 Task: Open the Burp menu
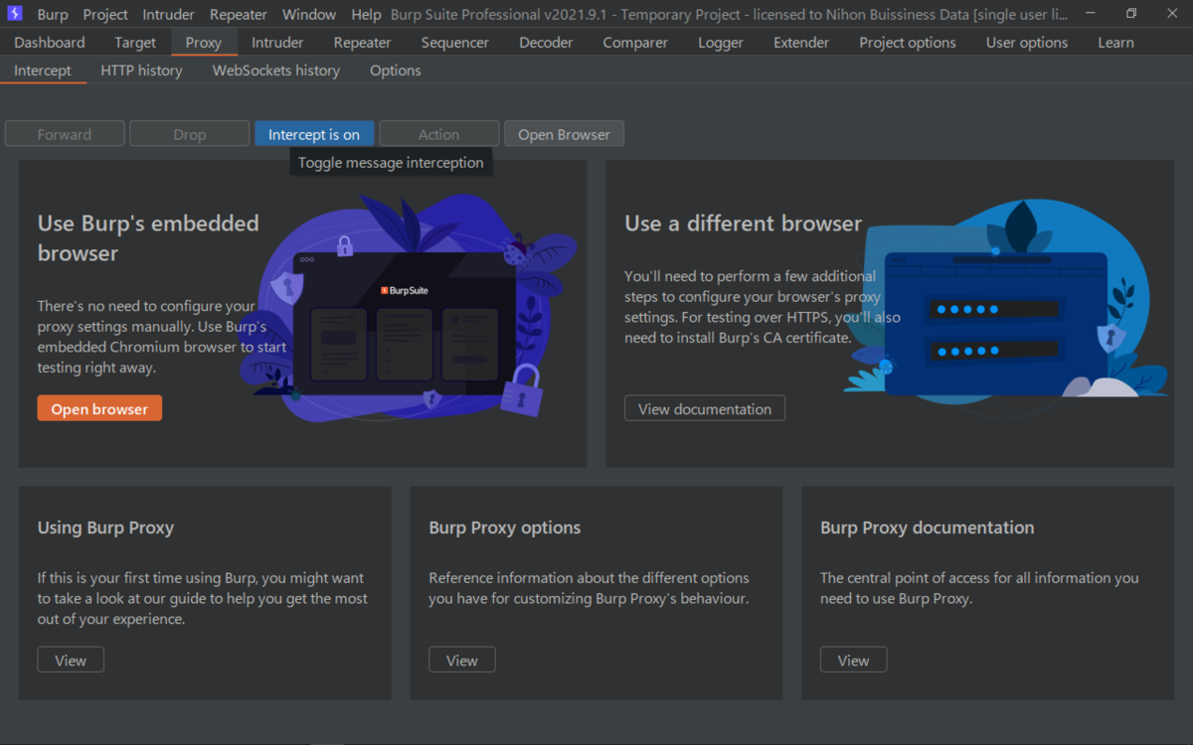tap(53, 15)
